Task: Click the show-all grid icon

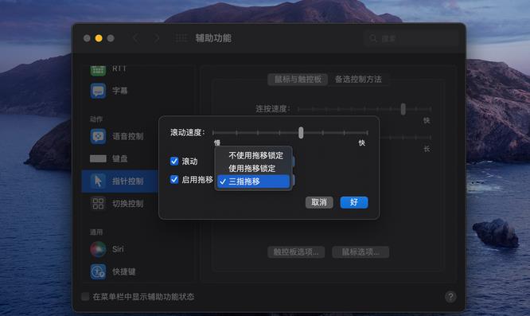Action: point(181,38)
